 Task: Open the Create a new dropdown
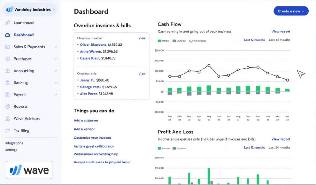click(x=291, y=11)
